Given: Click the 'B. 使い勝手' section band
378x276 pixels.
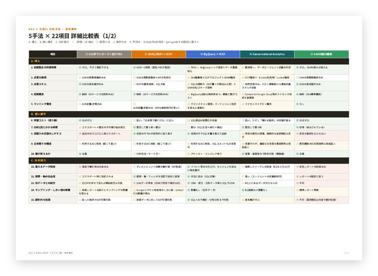Looking at the screenshot, I should 189,114.
